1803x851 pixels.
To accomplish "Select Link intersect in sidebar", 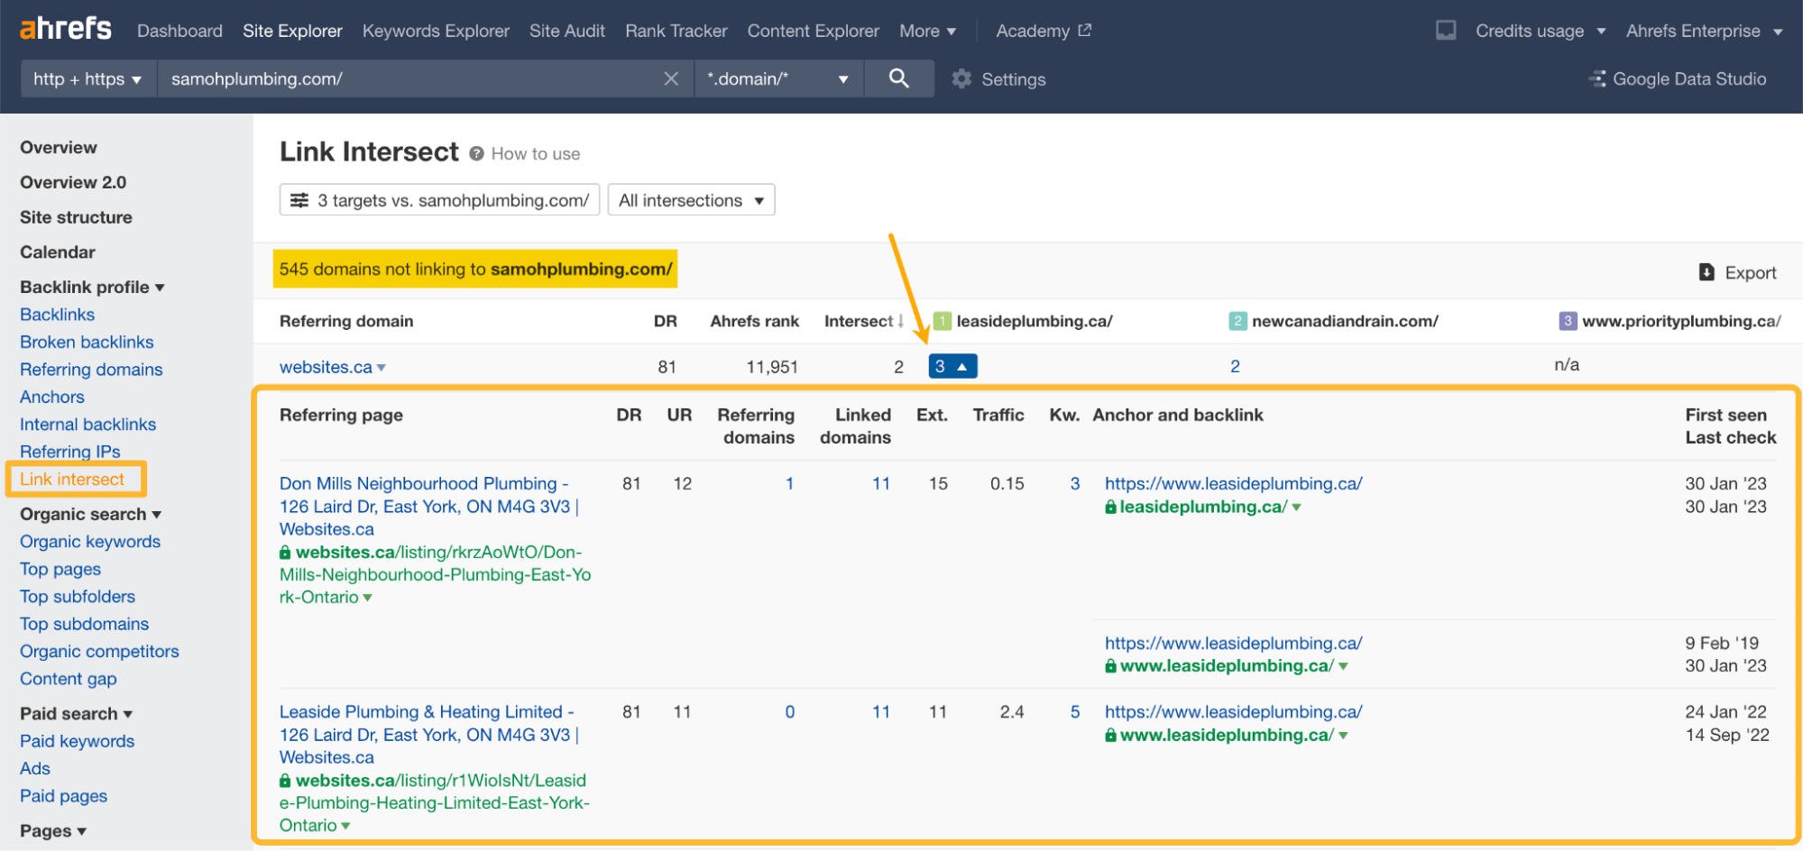I will coord(72,479).
